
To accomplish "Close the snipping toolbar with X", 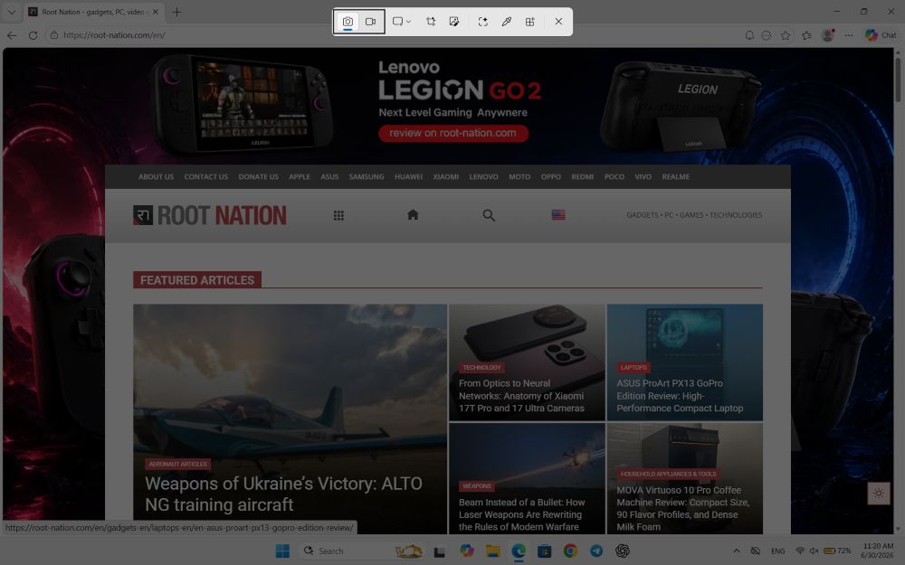I will click(558, 22).
